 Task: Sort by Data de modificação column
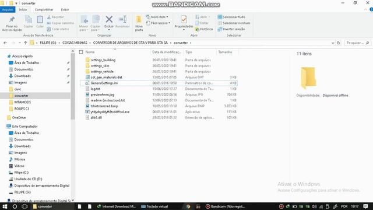click(x=167, y=52)
